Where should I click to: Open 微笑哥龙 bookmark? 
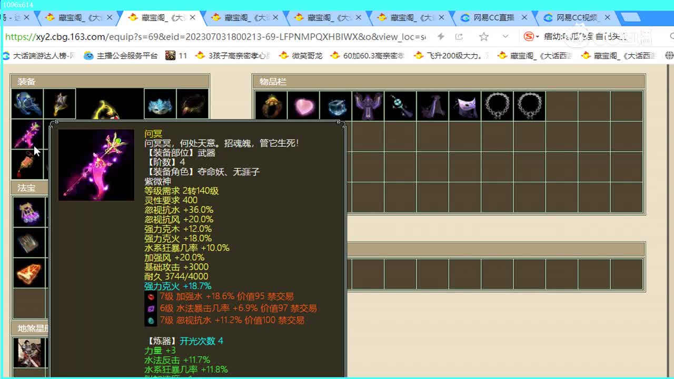click(300, 55)
